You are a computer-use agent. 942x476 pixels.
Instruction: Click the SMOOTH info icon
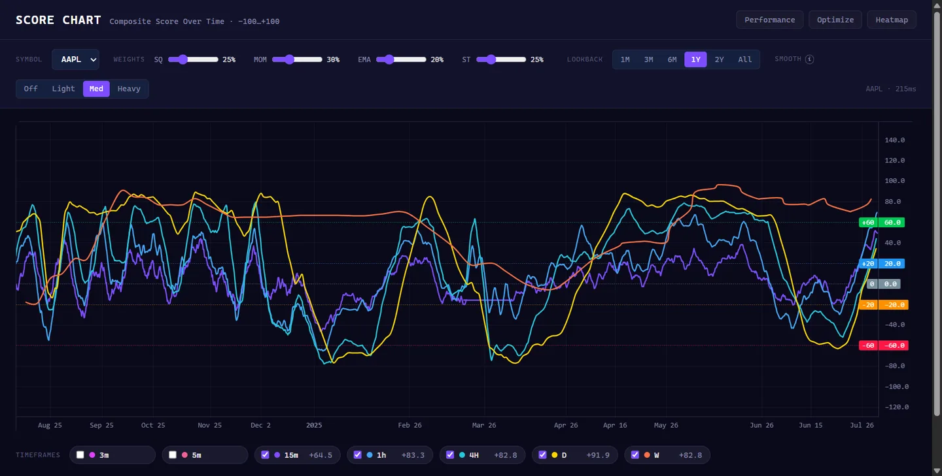pos(809,59)
